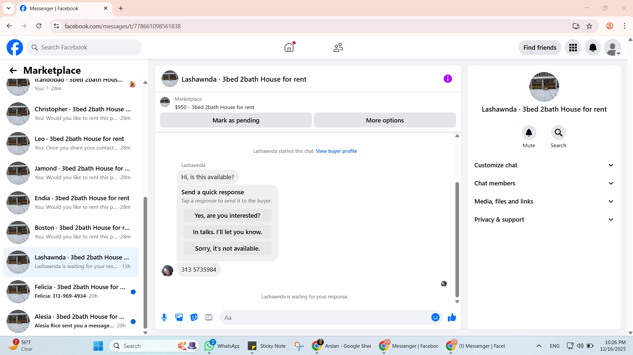Click the browser address bar URL

pyautogui.click(x=123, y=26)
